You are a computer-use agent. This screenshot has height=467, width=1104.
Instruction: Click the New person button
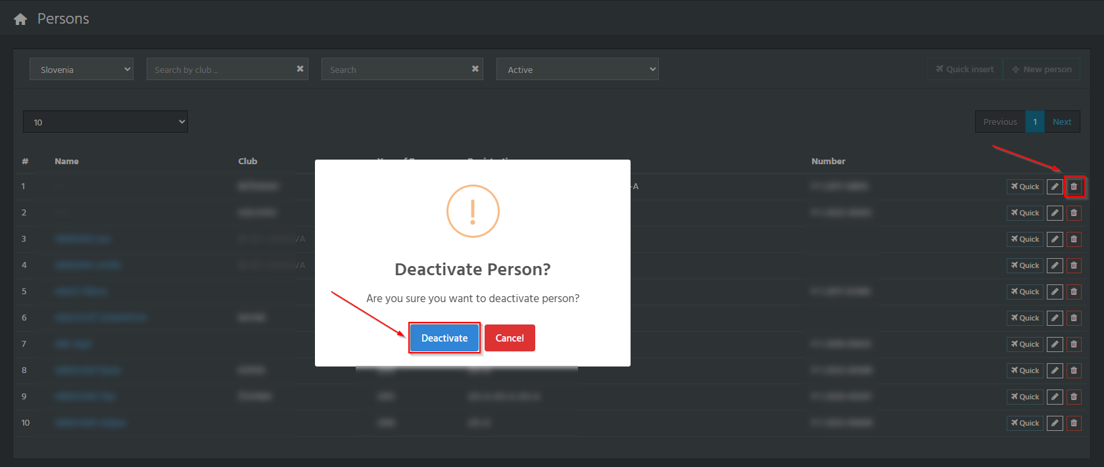coord(1042,69)
